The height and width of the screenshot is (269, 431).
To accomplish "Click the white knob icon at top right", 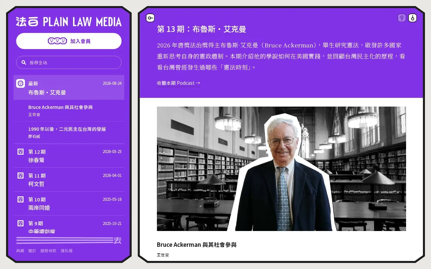I will click(x=412, y=18).
